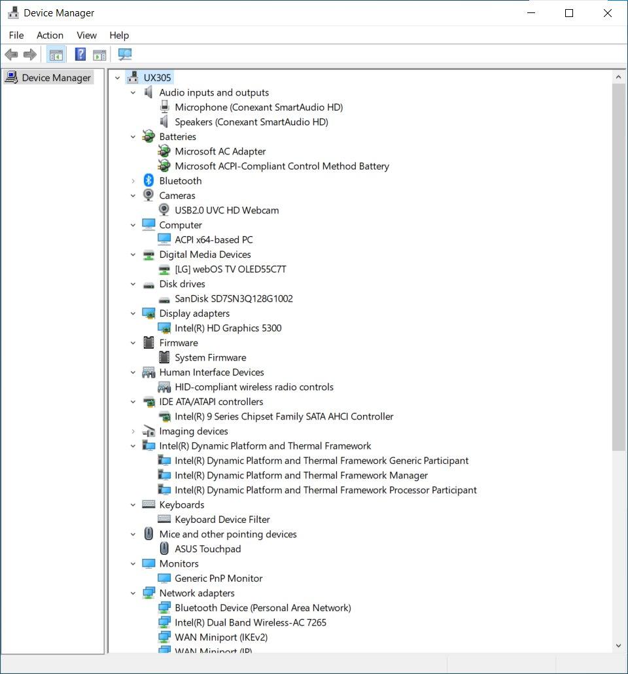This screenshot has height=674, width=628.
Task: Collapse Audio inputs and outputs
Action: tap(133, 92)
